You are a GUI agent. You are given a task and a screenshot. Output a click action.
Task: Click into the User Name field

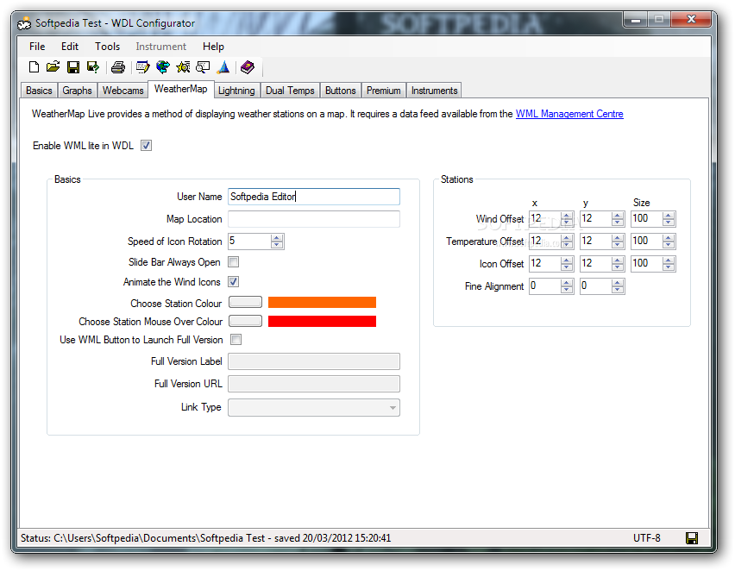point(314,197)
